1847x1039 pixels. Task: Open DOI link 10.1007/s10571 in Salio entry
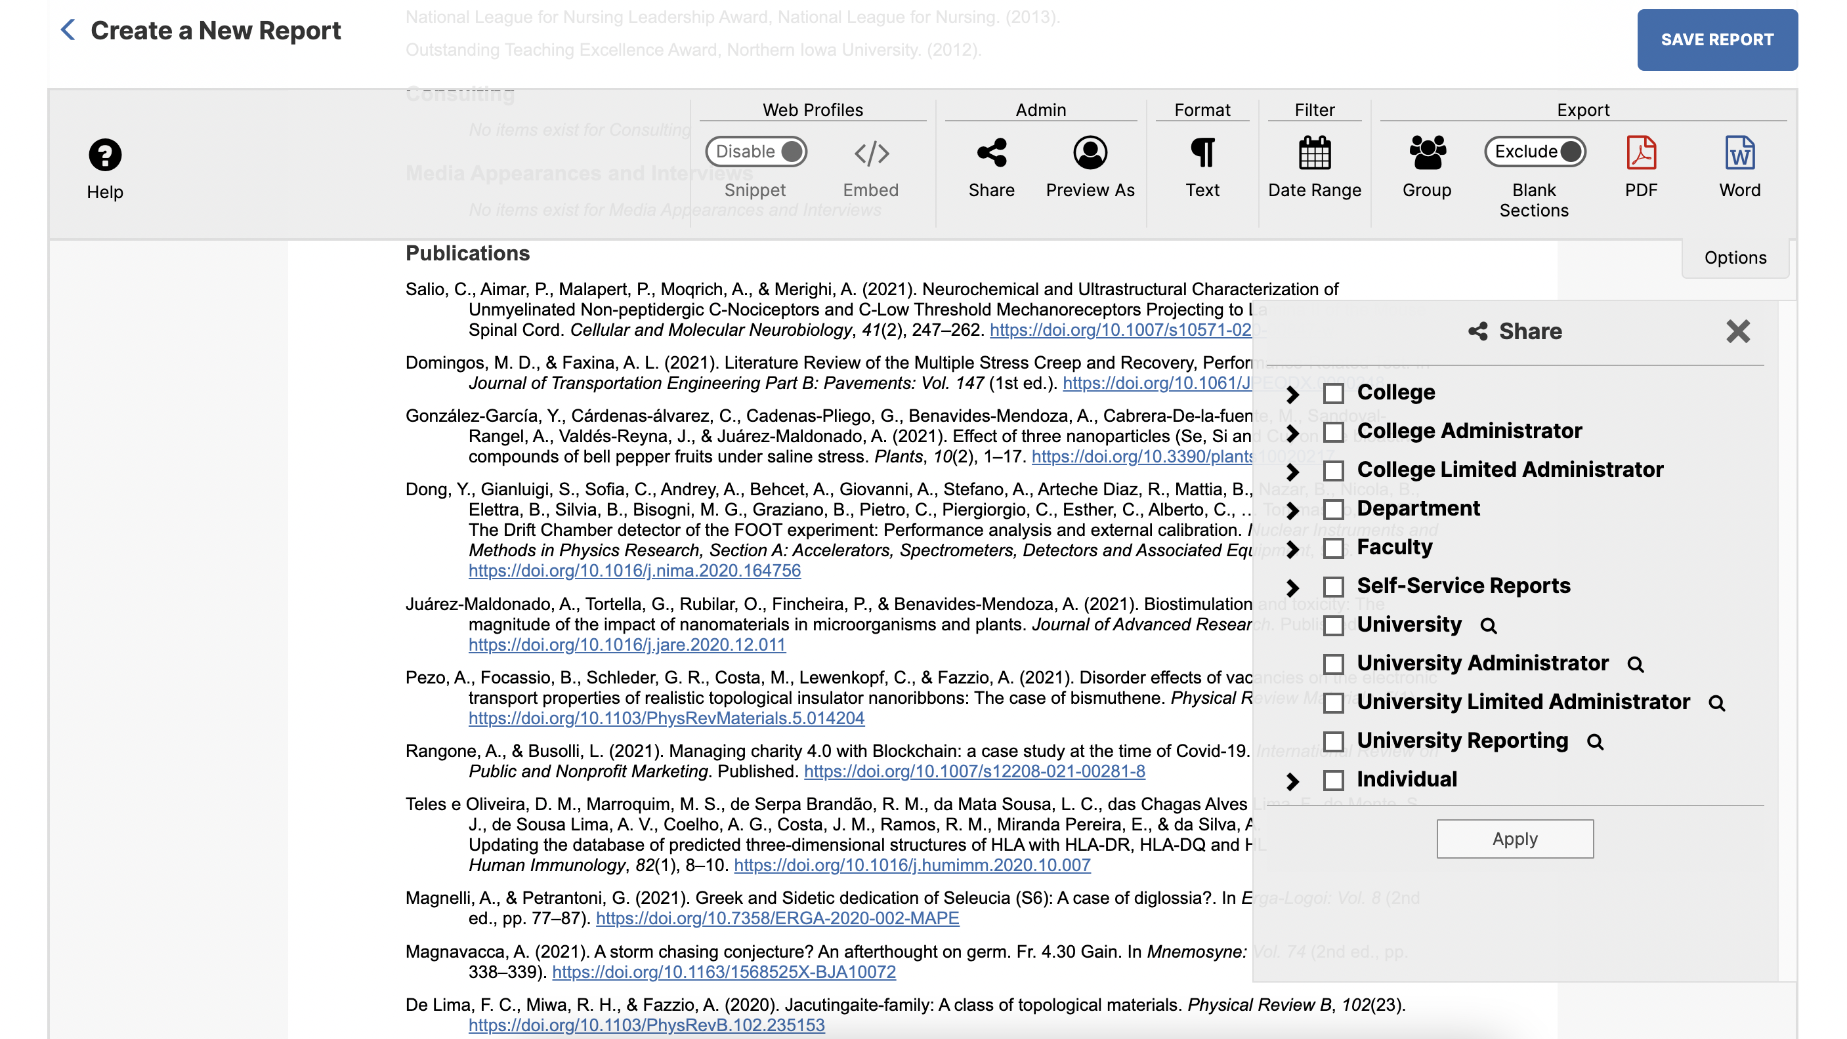(1121, 331)
